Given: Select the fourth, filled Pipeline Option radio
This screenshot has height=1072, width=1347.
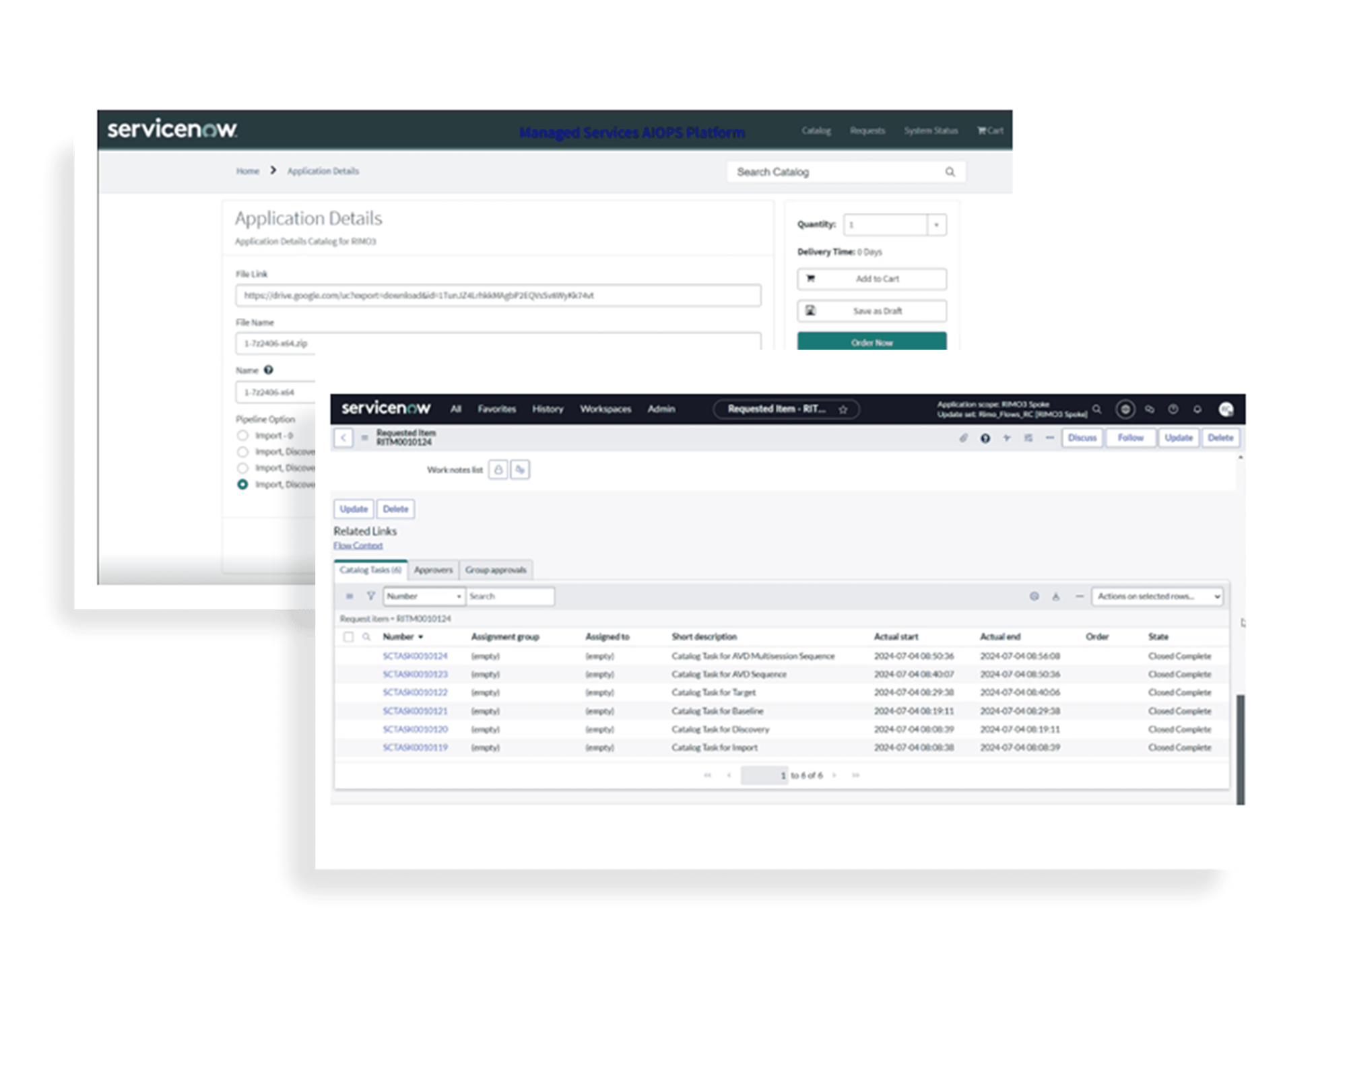Looking at the screenshot, I should click(242, 484).
